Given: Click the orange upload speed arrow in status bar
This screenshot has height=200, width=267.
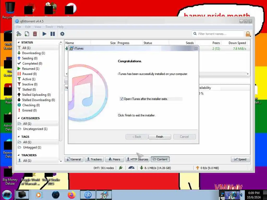Looking at the screenshot, I should point(198,168).
